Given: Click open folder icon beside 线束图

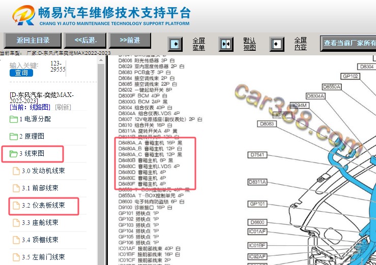Looking at the screenshot, I should [x=14, y=153].
